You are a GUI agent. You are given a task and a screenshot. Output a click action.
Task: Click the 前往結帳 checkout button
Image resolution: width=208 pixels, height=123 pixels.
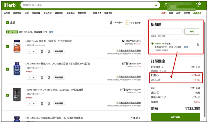(175, 117)
